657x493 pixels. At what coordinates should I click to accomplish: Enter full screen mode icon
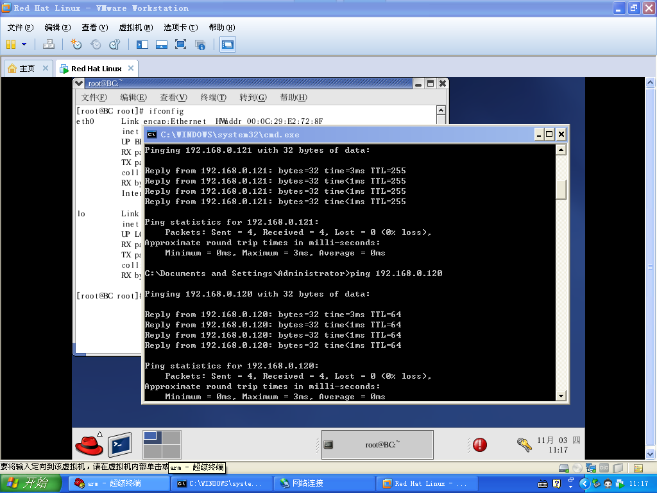coord(180,44)
